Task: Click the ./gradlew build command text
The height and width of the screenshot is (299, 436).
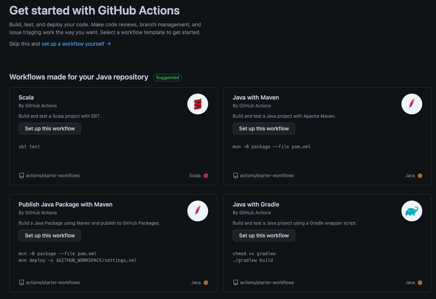Action: coord(253,260)
